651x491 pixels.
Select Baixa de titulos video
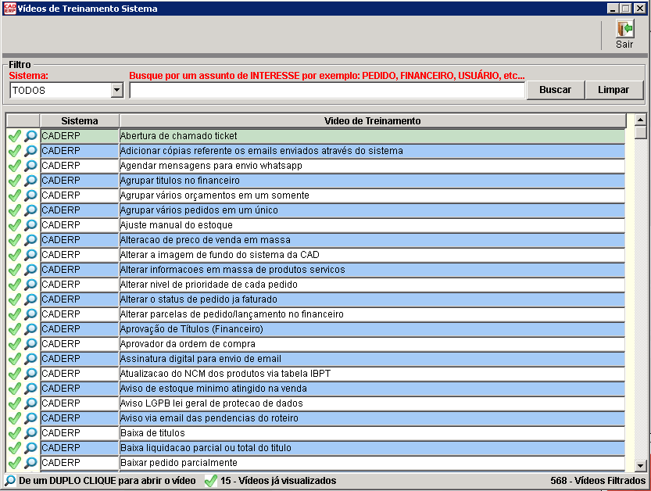[x=373, y=433]
